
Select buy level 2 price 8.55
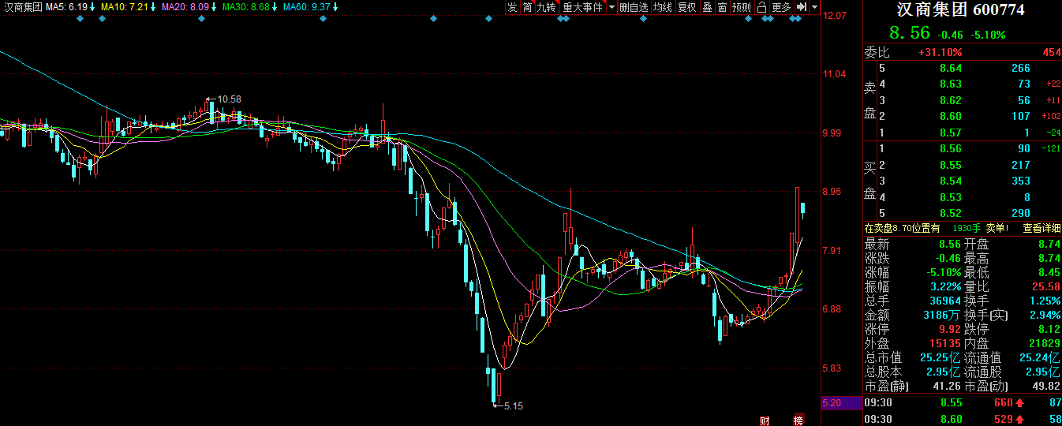(951, 166)
